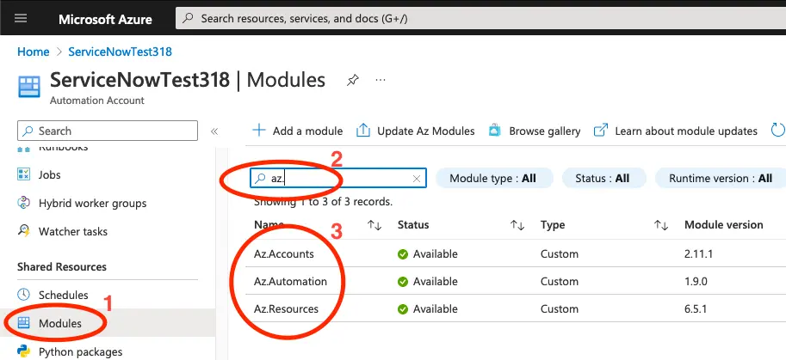This screenshot has height=360, width=786.
Task: Click Custom type in Az.Resources row
Action: (x=559, y=309)
